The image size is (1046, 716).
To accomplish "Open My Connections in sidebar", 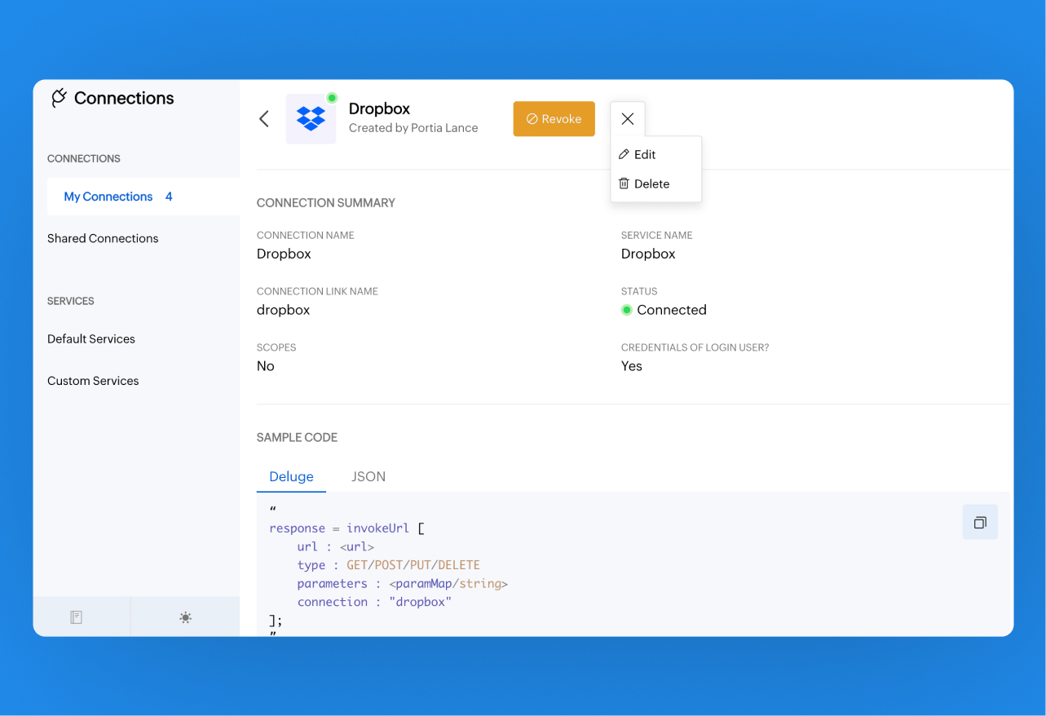I will pyautogui.click(x=143, y=197).
